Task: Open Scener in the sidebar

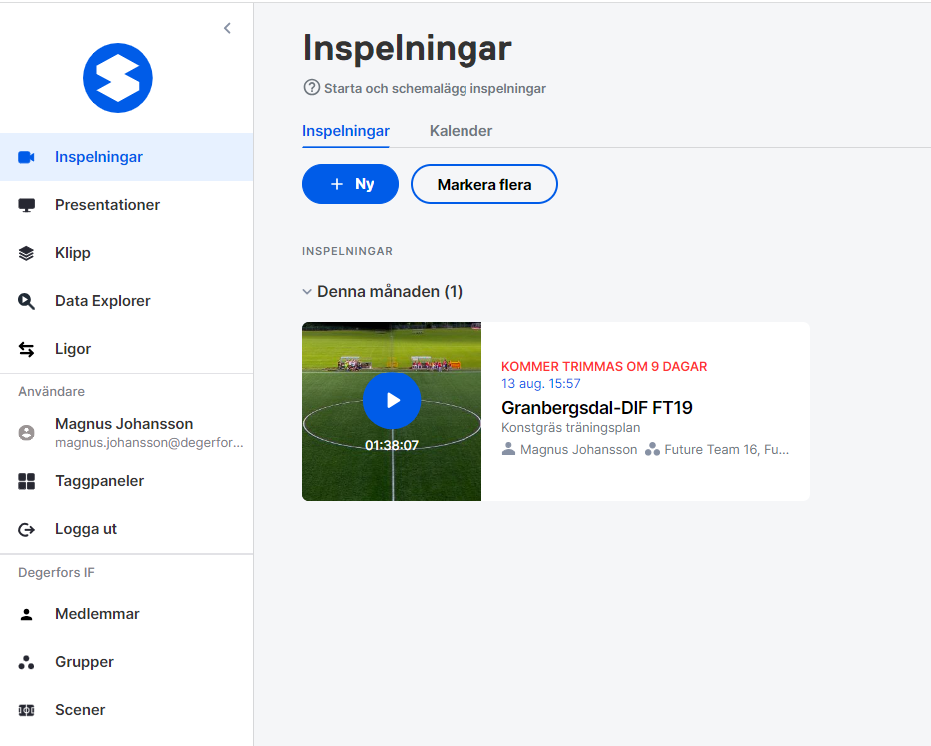Action: 80,710
